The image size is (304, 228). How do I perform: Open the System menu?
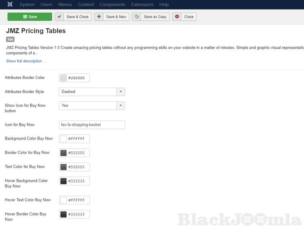point(27,5)
